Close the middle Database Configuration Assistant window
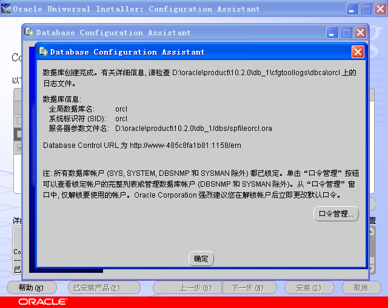The height and width of the screenshot is (308, 388). pyautogui.click(x=360, y=32)
